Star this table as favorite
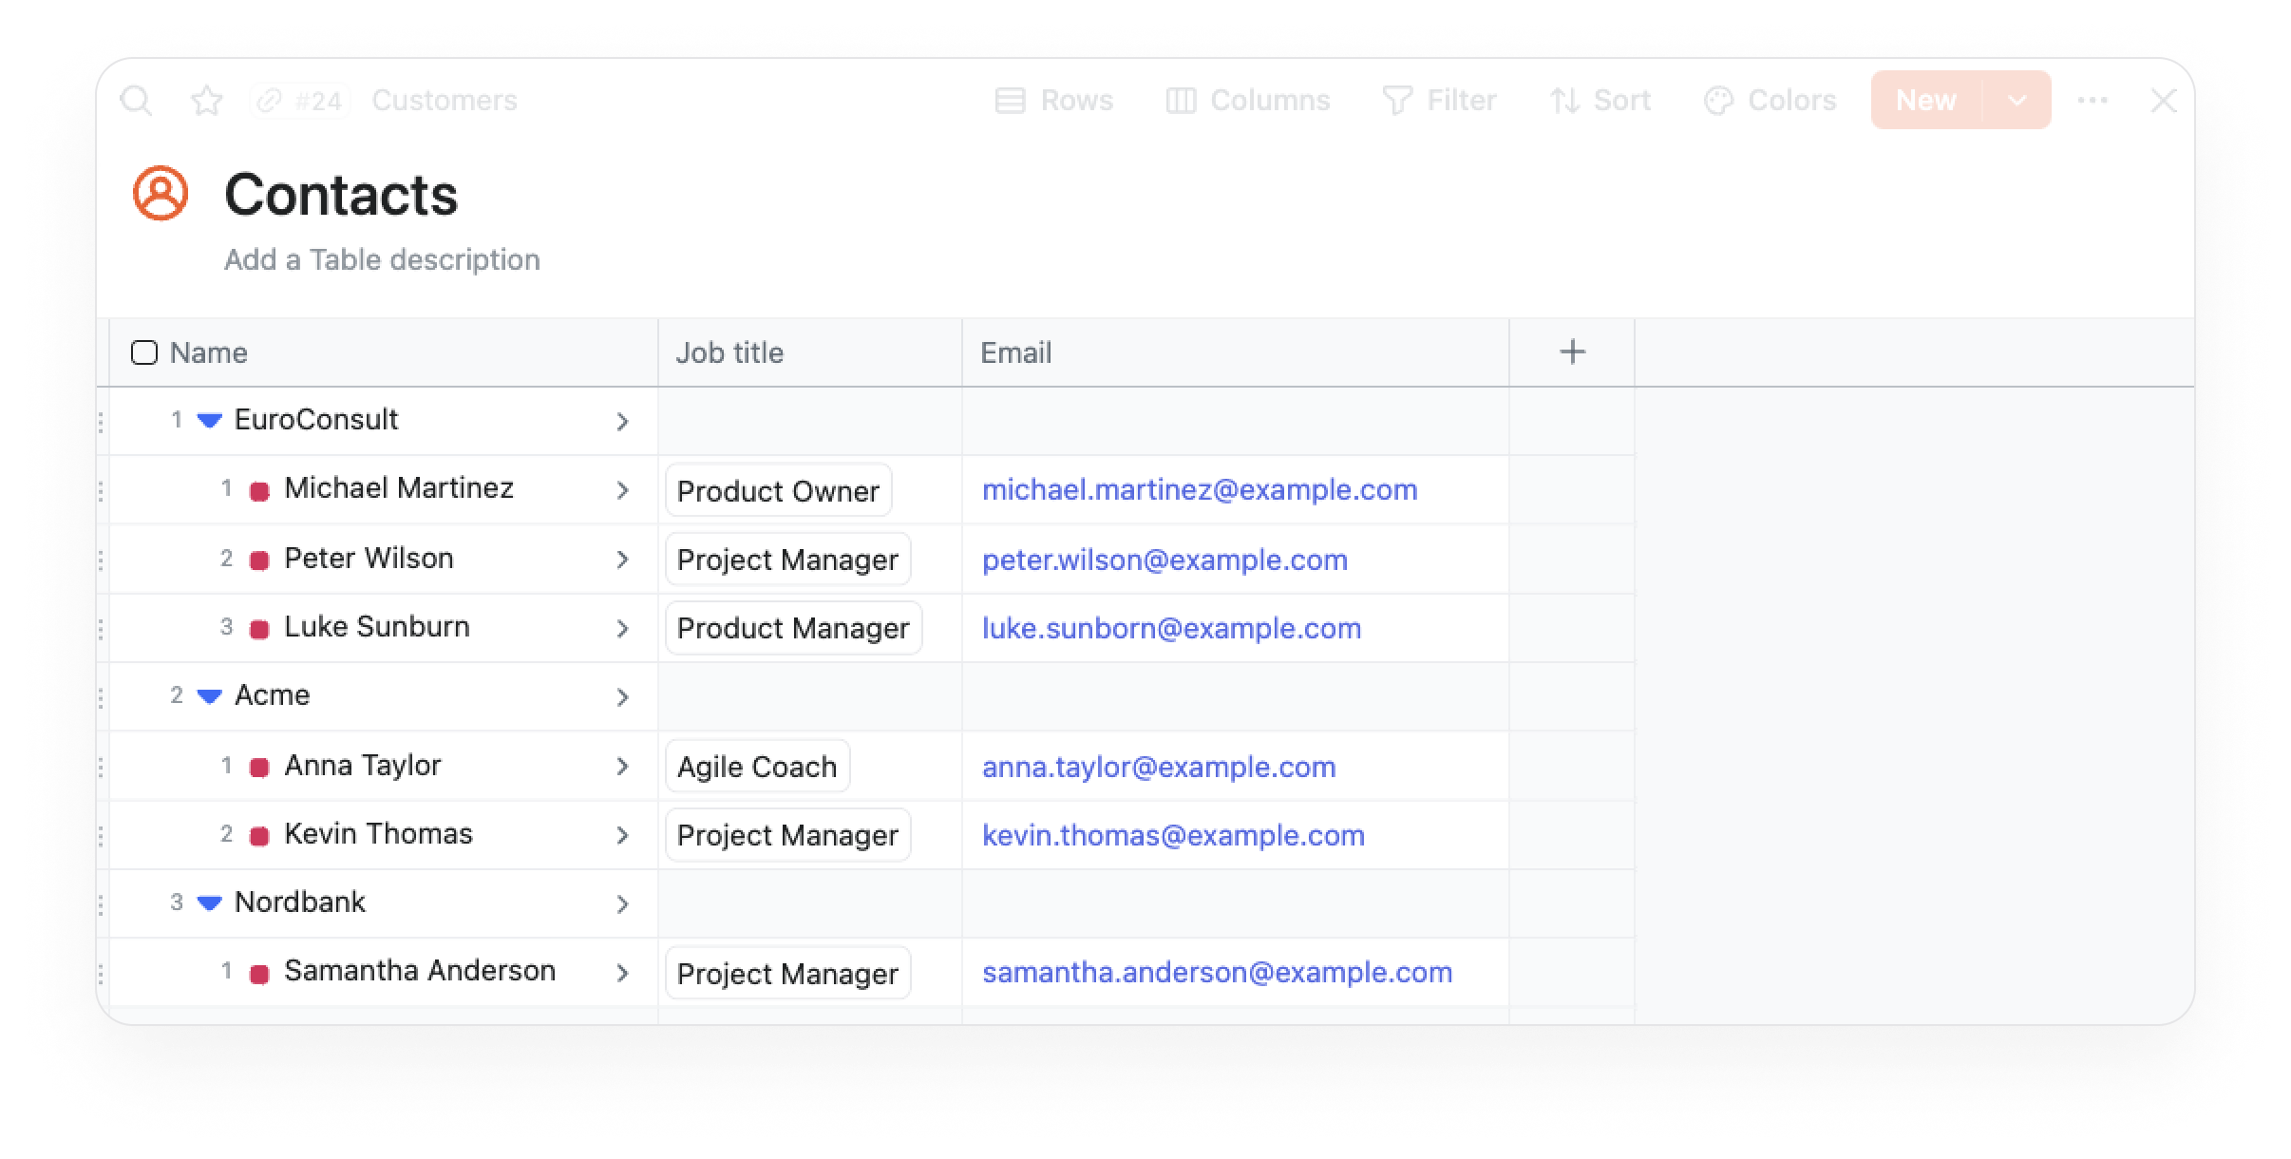The image size is (2291, 1159). [206, 101]
